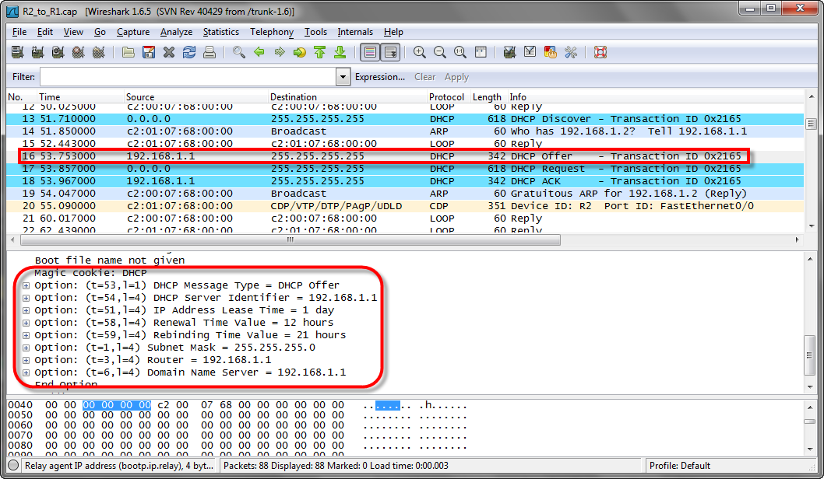Open help lifebuoy icon
Screen dimensions: 824x479
600,52
